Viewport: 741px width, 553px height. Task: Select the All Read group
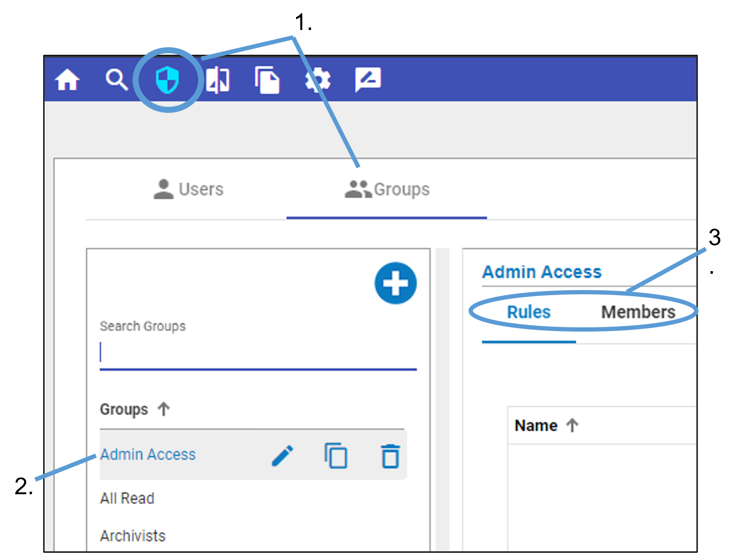[x=127, y=499]
